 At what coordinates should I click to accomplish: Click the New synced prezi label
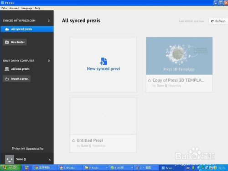point(104,69)
